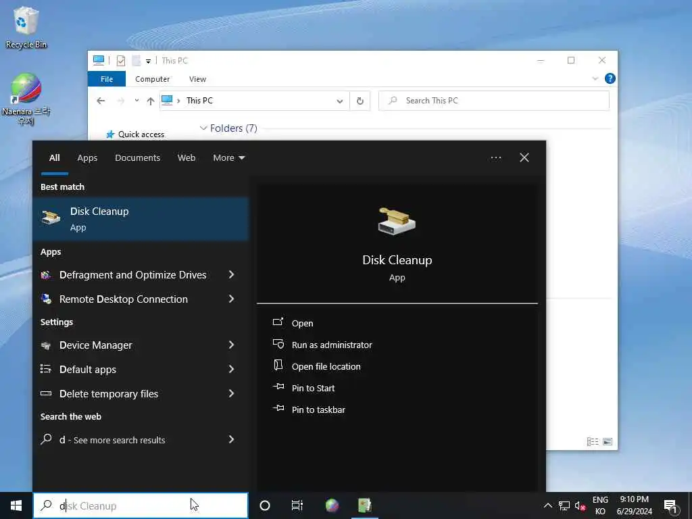Switch to the Apps search tab
The height and width of the screenshot is (519, 692).
(87, 158)
